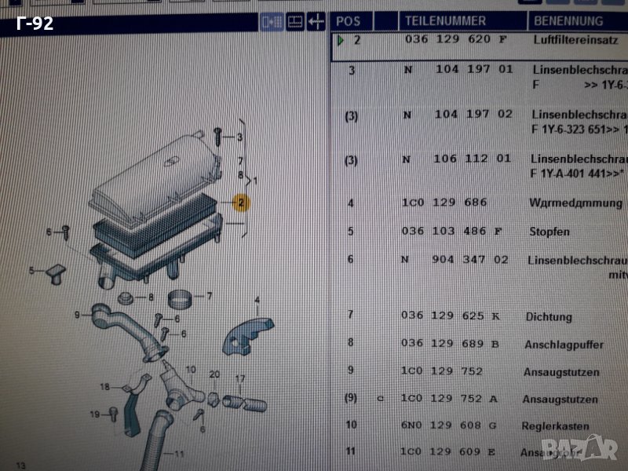Screen dimensions: 628x471
Task: Click the BENENNUNG column header
Action: 569,21
